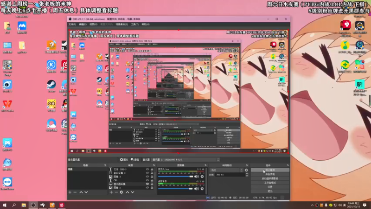Open Steam desktop shortcut
This screenshot has width=371, height=209.
click(x=51, y=86)
